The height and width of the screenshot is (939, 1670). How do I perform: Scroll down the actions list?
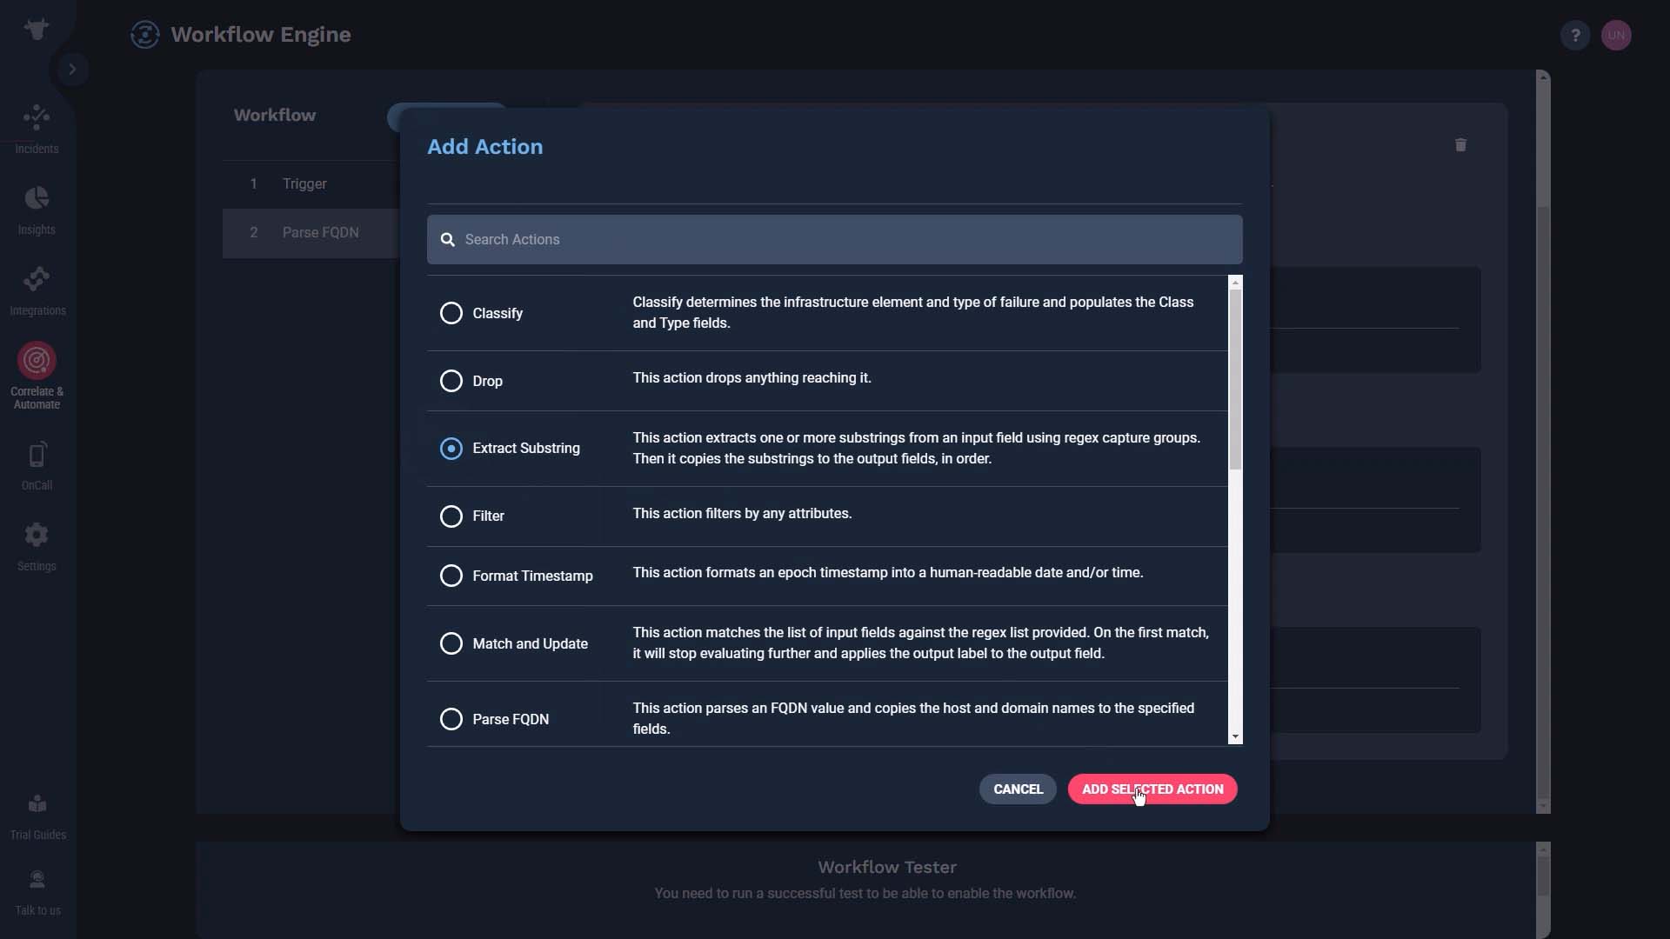point(1237,736)
